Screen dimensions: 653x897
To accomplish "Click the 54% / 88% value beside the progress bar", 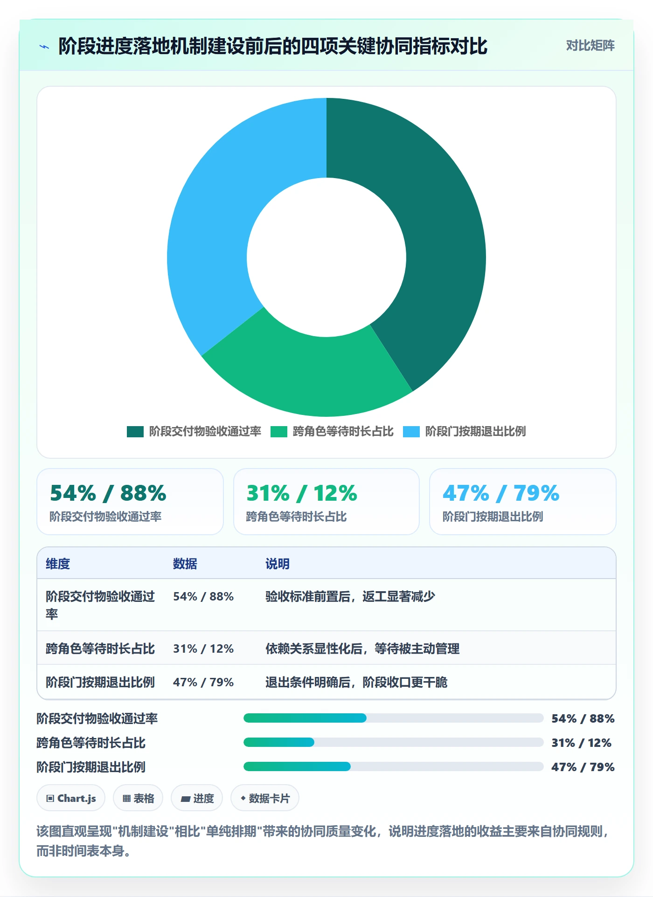I will (583, 718).
